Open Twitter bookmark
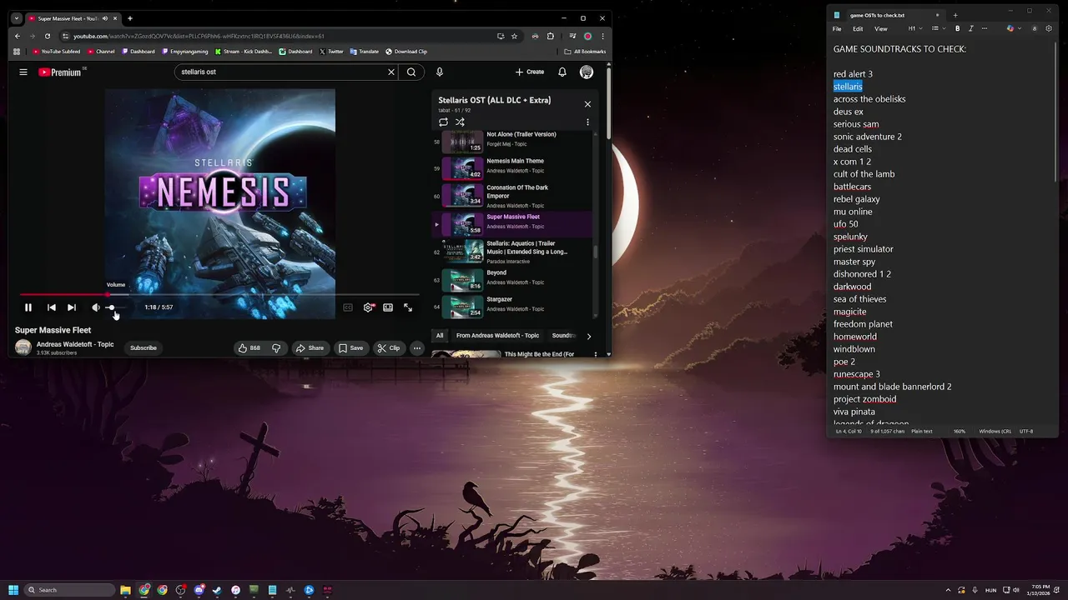1068x600 pixels. [331, 52]
